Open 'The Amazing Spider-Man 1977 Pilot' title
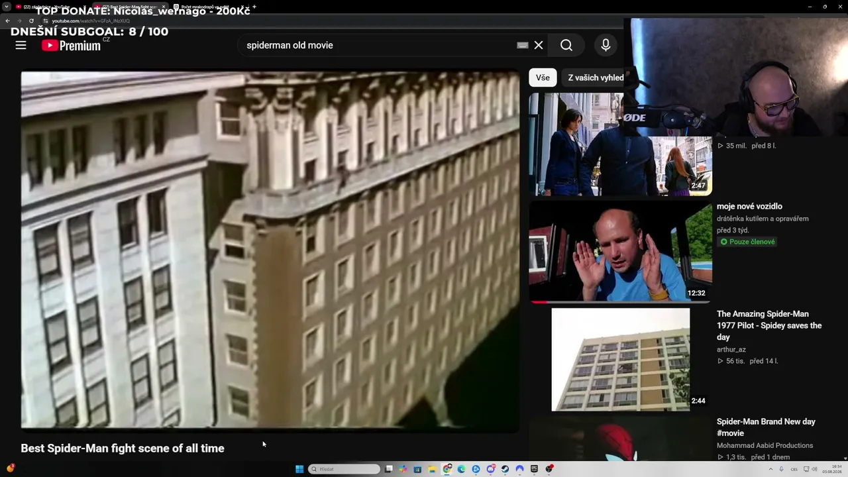Image resolution: width=848 pixels, height=477 pixels. [769, 325]
